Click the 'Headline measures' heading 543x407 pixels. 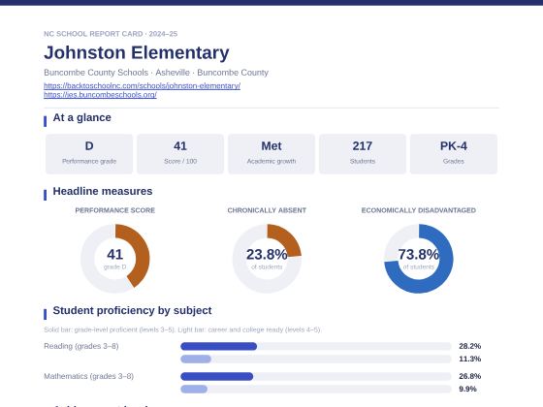tap(103, 191)
